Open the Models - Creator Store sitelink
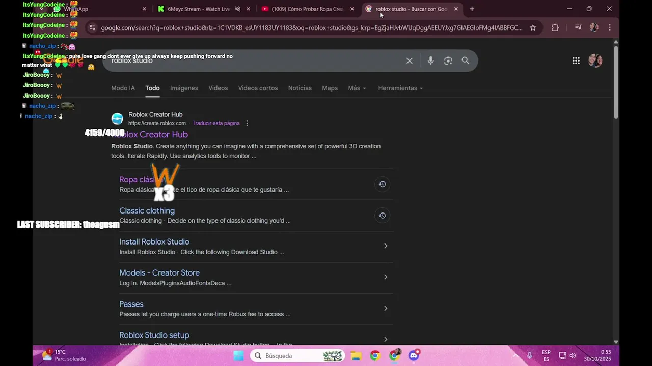Screen dimensions: 652x366 [x=159, y=273]
